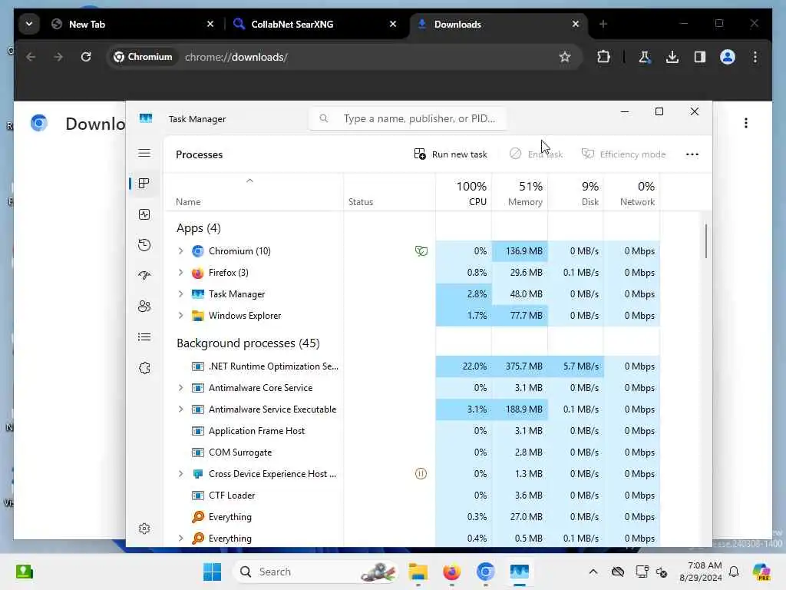
Task: Select the COM Surrogate process
Action: point(411,452)
